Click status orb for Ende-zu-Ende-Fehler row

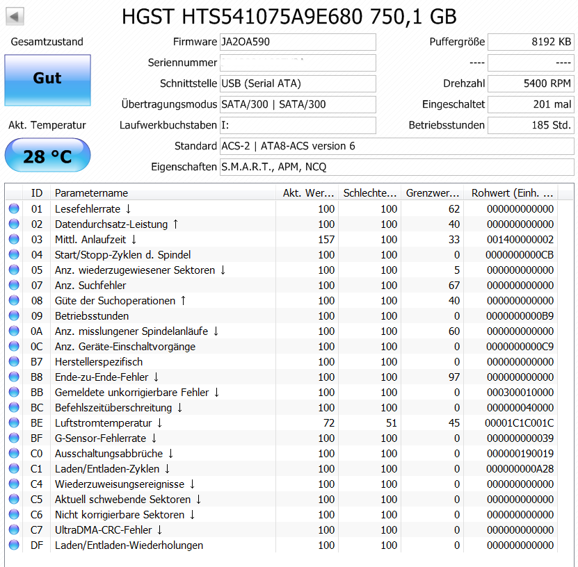click(x=14, y=377)
